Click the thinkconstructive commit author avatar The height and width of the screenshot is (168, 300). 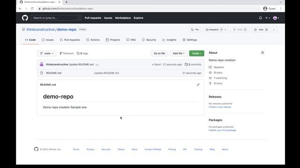[x=42, y=64]
